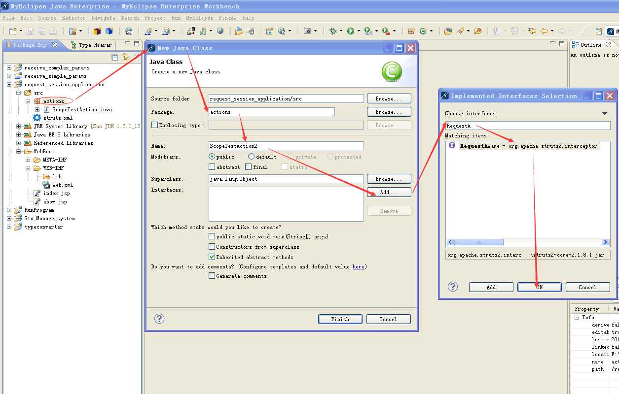Screen dimensions: 619x394
Task: Click the 'here' link for comment templates
Action: [x=358, y=266]
